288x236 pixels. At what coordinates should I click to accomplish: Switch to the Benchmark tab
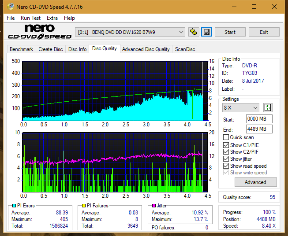click(x=21, y=49)
